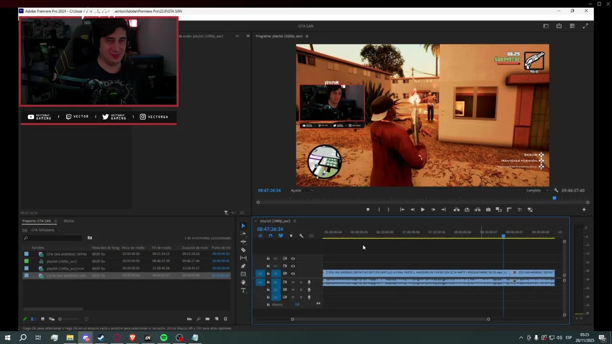Enable voice-over record on track A2

point(309,290)
